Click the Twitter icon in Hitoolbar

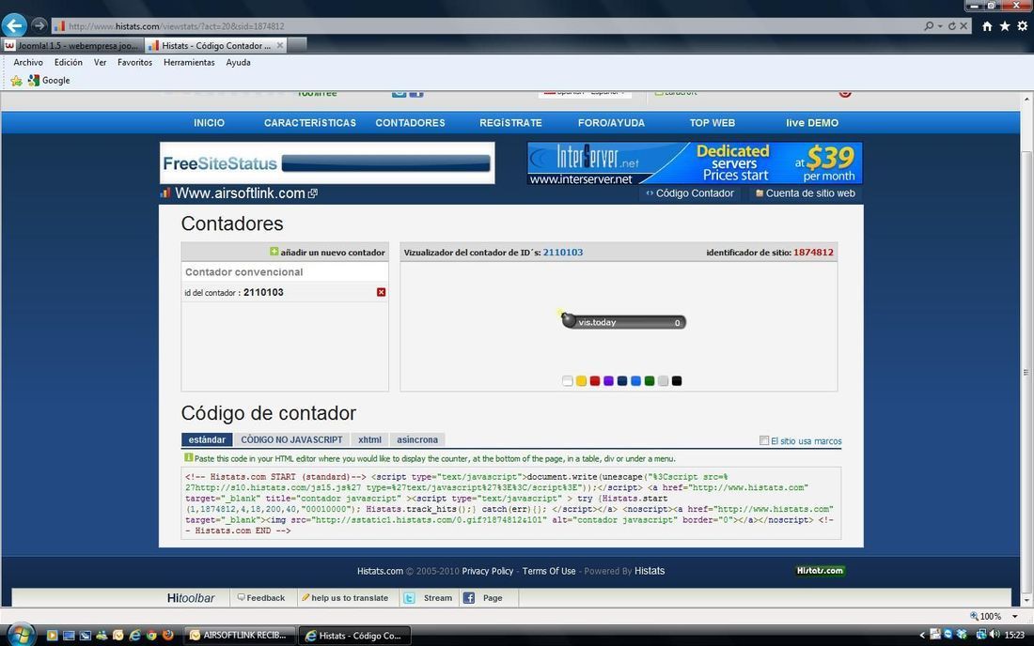410,598
